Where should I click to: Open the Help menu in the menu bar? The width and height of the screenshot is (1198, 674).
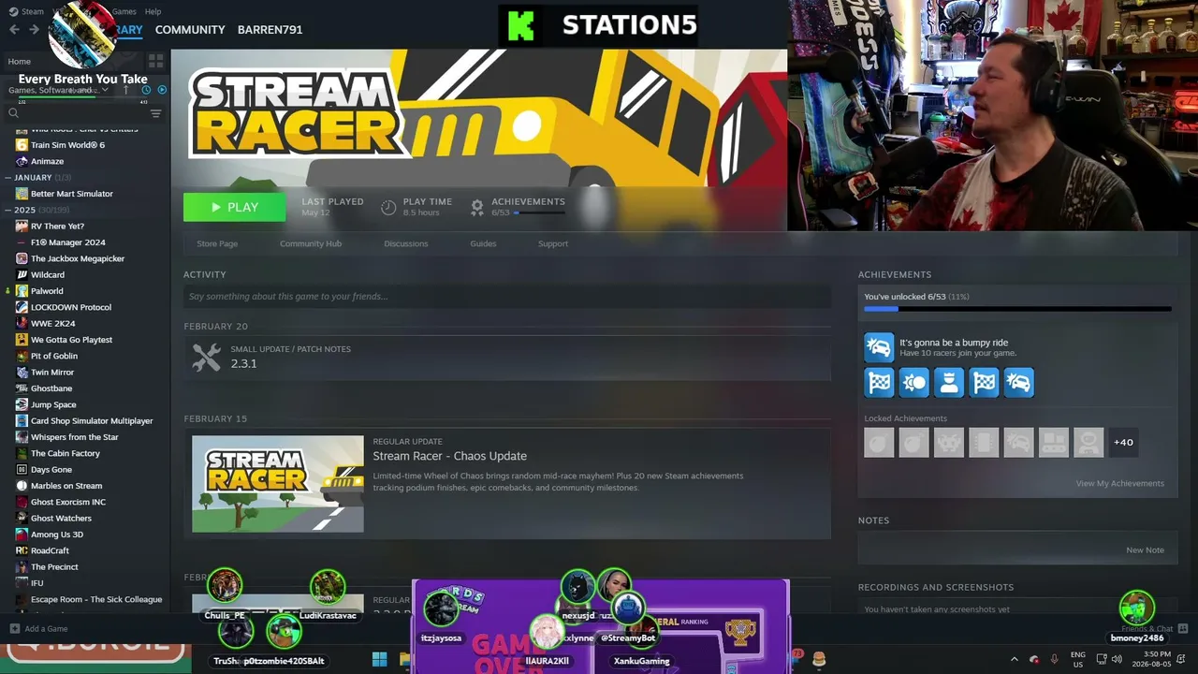coord(153,11)
